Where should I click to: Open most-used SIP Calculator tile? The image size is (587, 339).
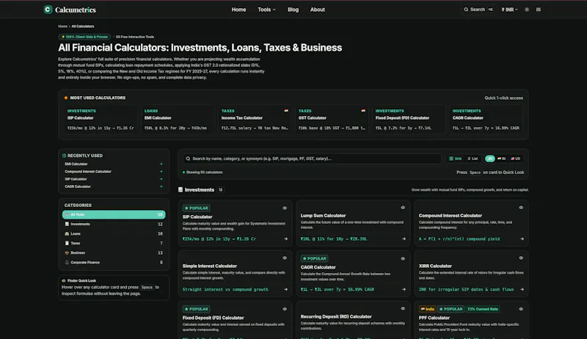pyautogui.click(x=100, y=120)
